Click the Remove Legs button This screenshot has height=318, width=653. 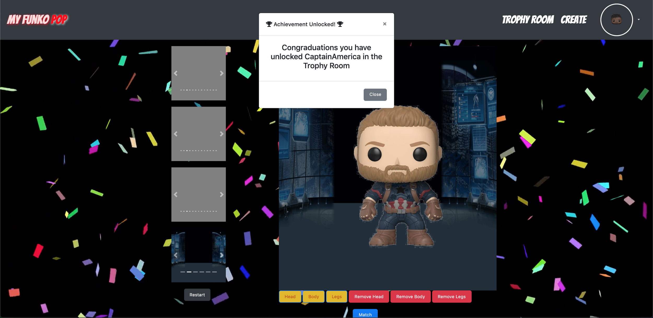pyautogui.click(x=451, y=297)
